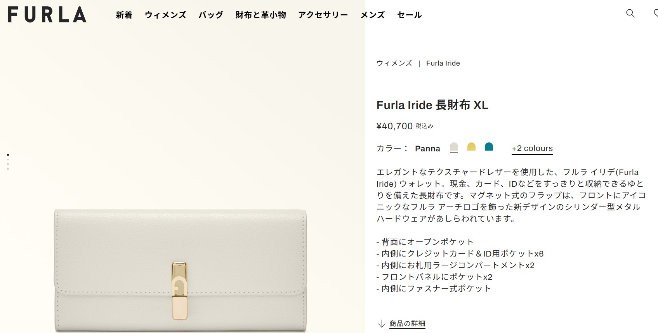Select the yellow colour swatch

[x=471, y=147]
